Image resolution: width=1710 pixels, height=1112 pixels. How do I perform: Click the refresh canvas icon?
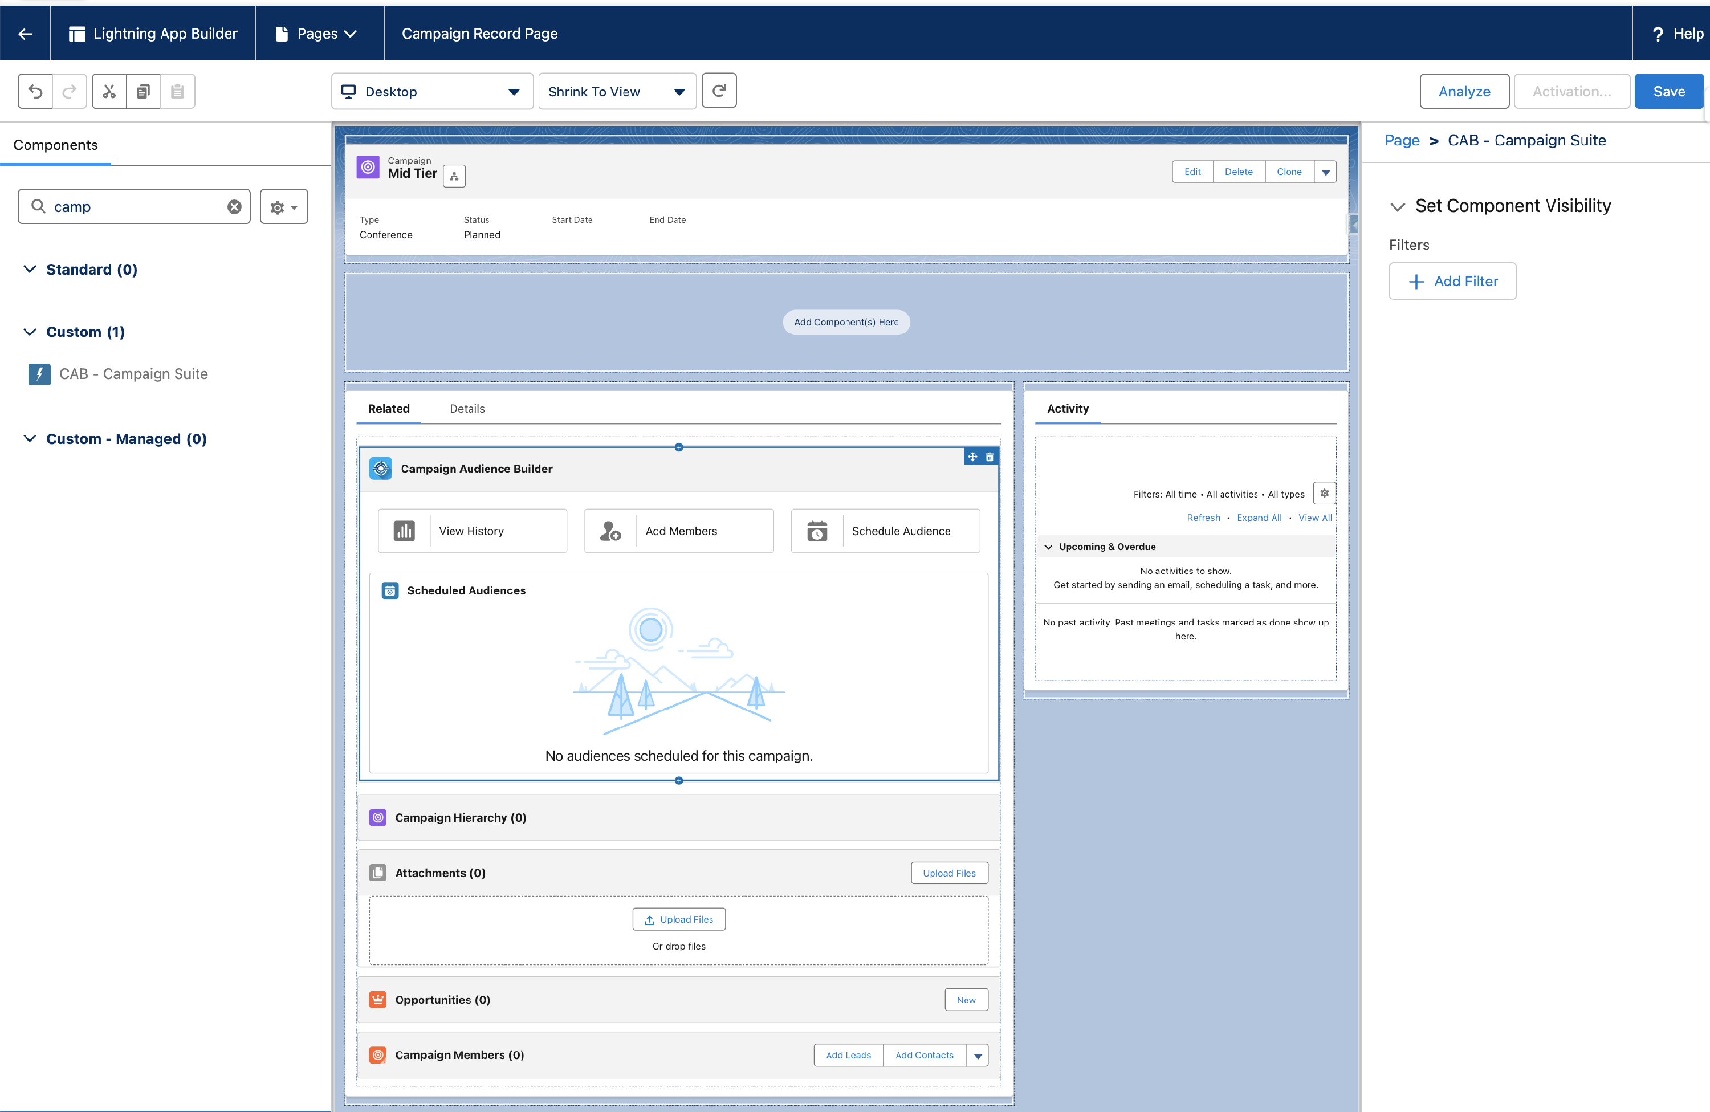[719, 91]
